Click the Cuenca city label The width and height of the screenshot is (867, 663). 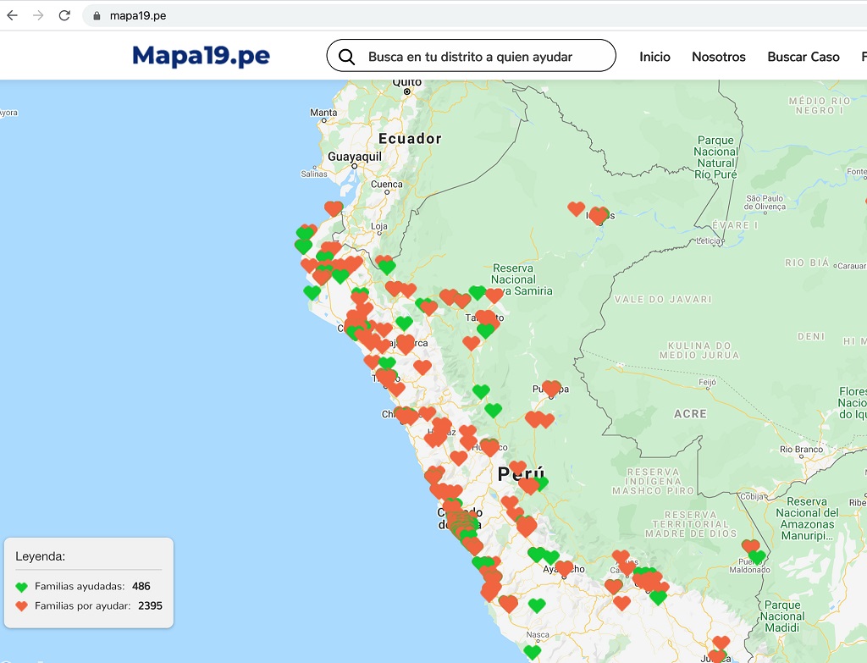[386, 184]
